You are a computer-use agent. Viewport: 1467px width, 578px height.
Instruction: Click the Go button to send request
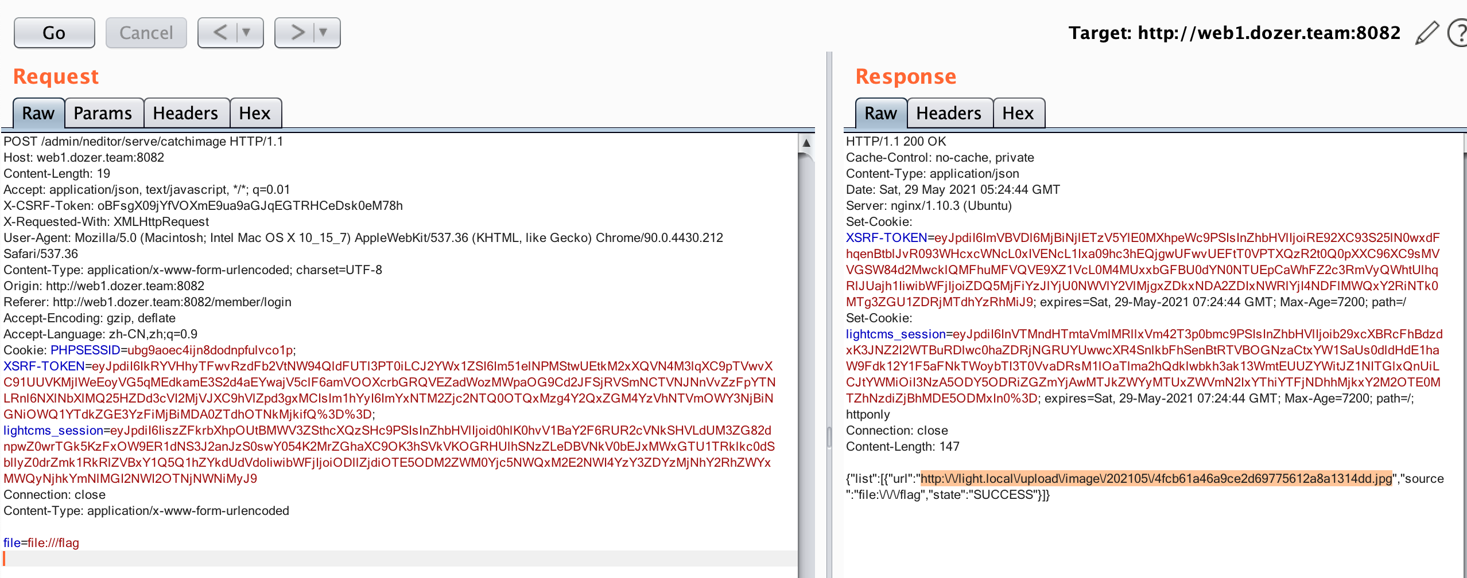coord(54,33)
